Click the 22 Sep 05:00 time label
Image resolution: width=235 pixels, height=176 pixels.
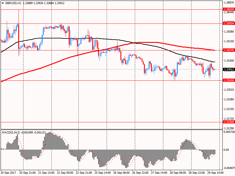pos(65,173)
